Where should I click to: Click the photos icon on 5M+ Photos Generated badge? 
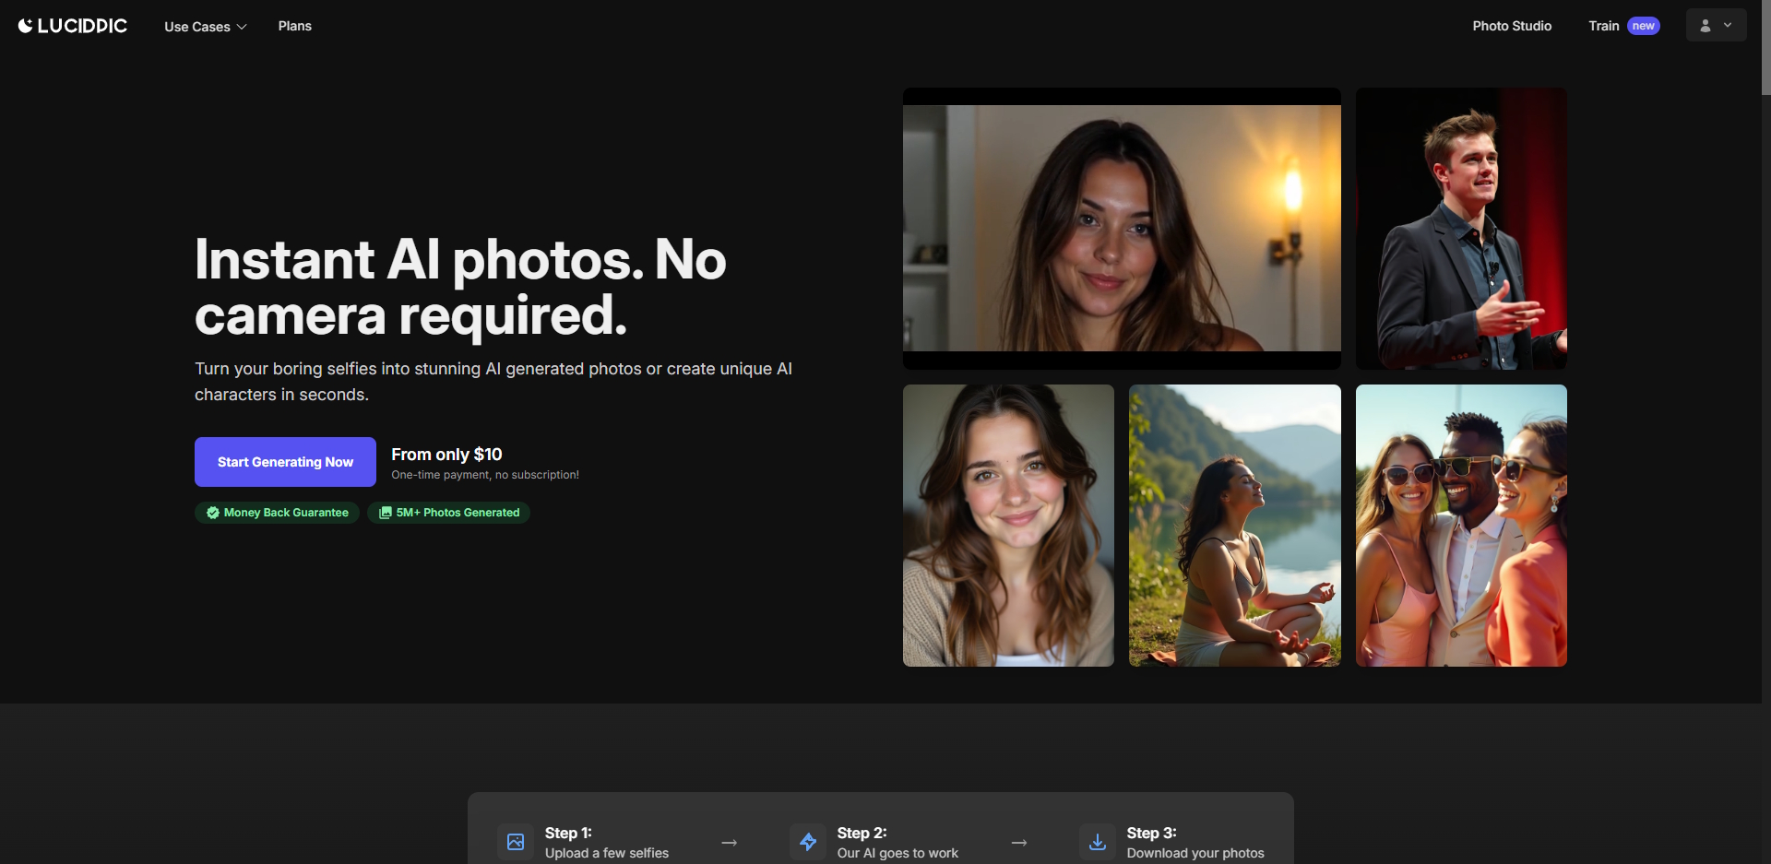pos(385,513)
